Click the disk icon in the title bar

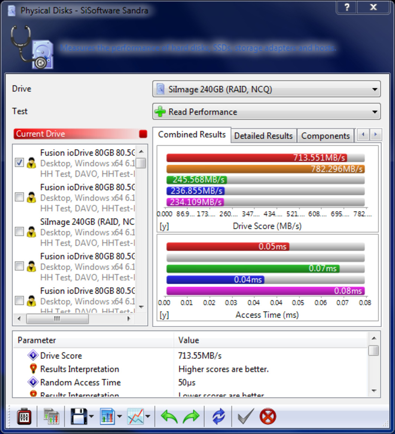[x=12, y=10]
